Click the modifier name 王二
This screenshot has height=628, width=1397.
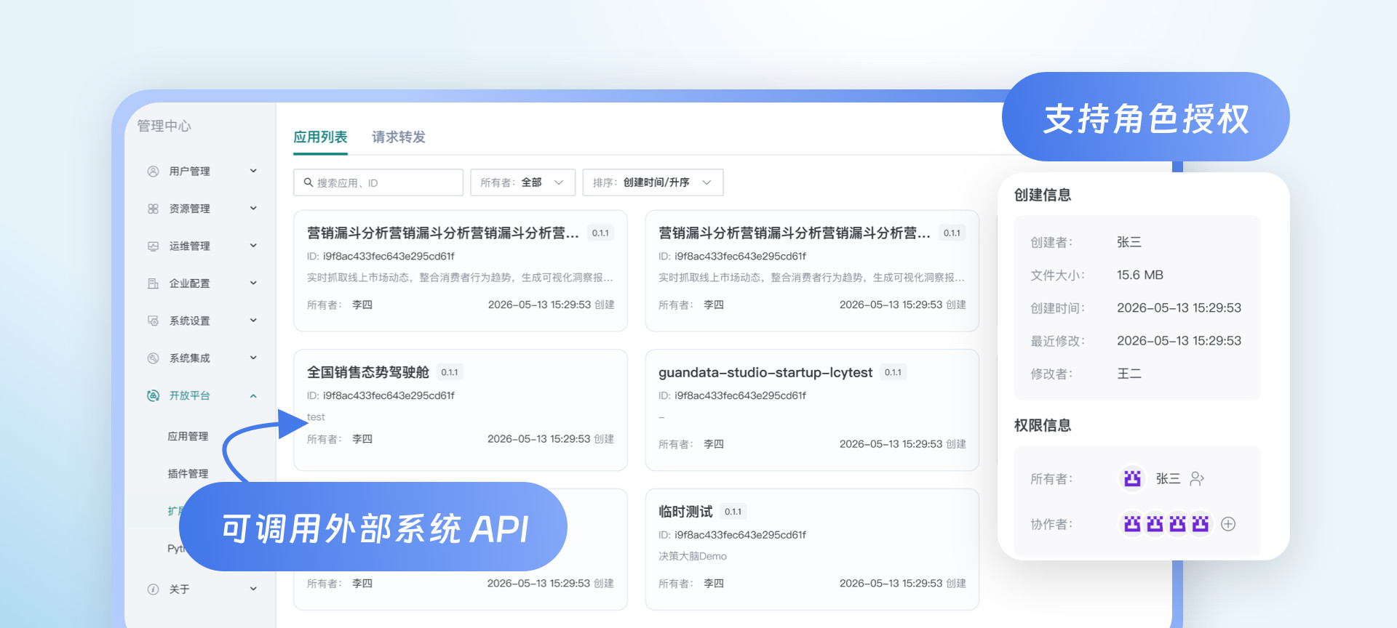[1129, 374]
